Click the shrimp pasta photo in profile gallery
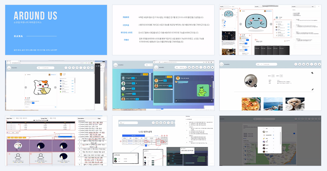This screenshot has height=171, width=327. [x=251, y=104]
